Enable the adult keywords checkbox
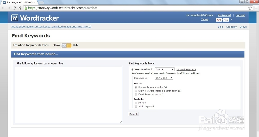259x137 pixels. tap(136, 107)
